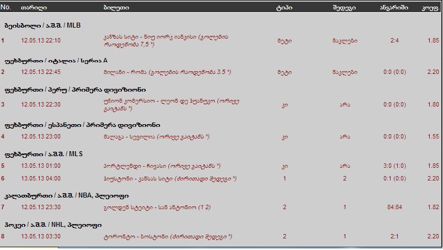The height and width of the screenshot is (250, 443).
Task: Click the date '12.05.13 22:30'
Action: pyautogui.click(x=41, y=104)
